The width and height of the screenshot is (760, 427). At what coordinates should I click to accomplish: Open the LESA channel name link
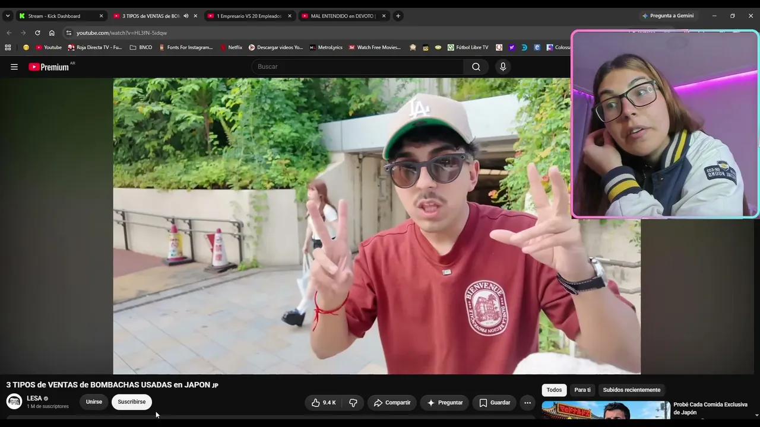[x=34, y=399]
